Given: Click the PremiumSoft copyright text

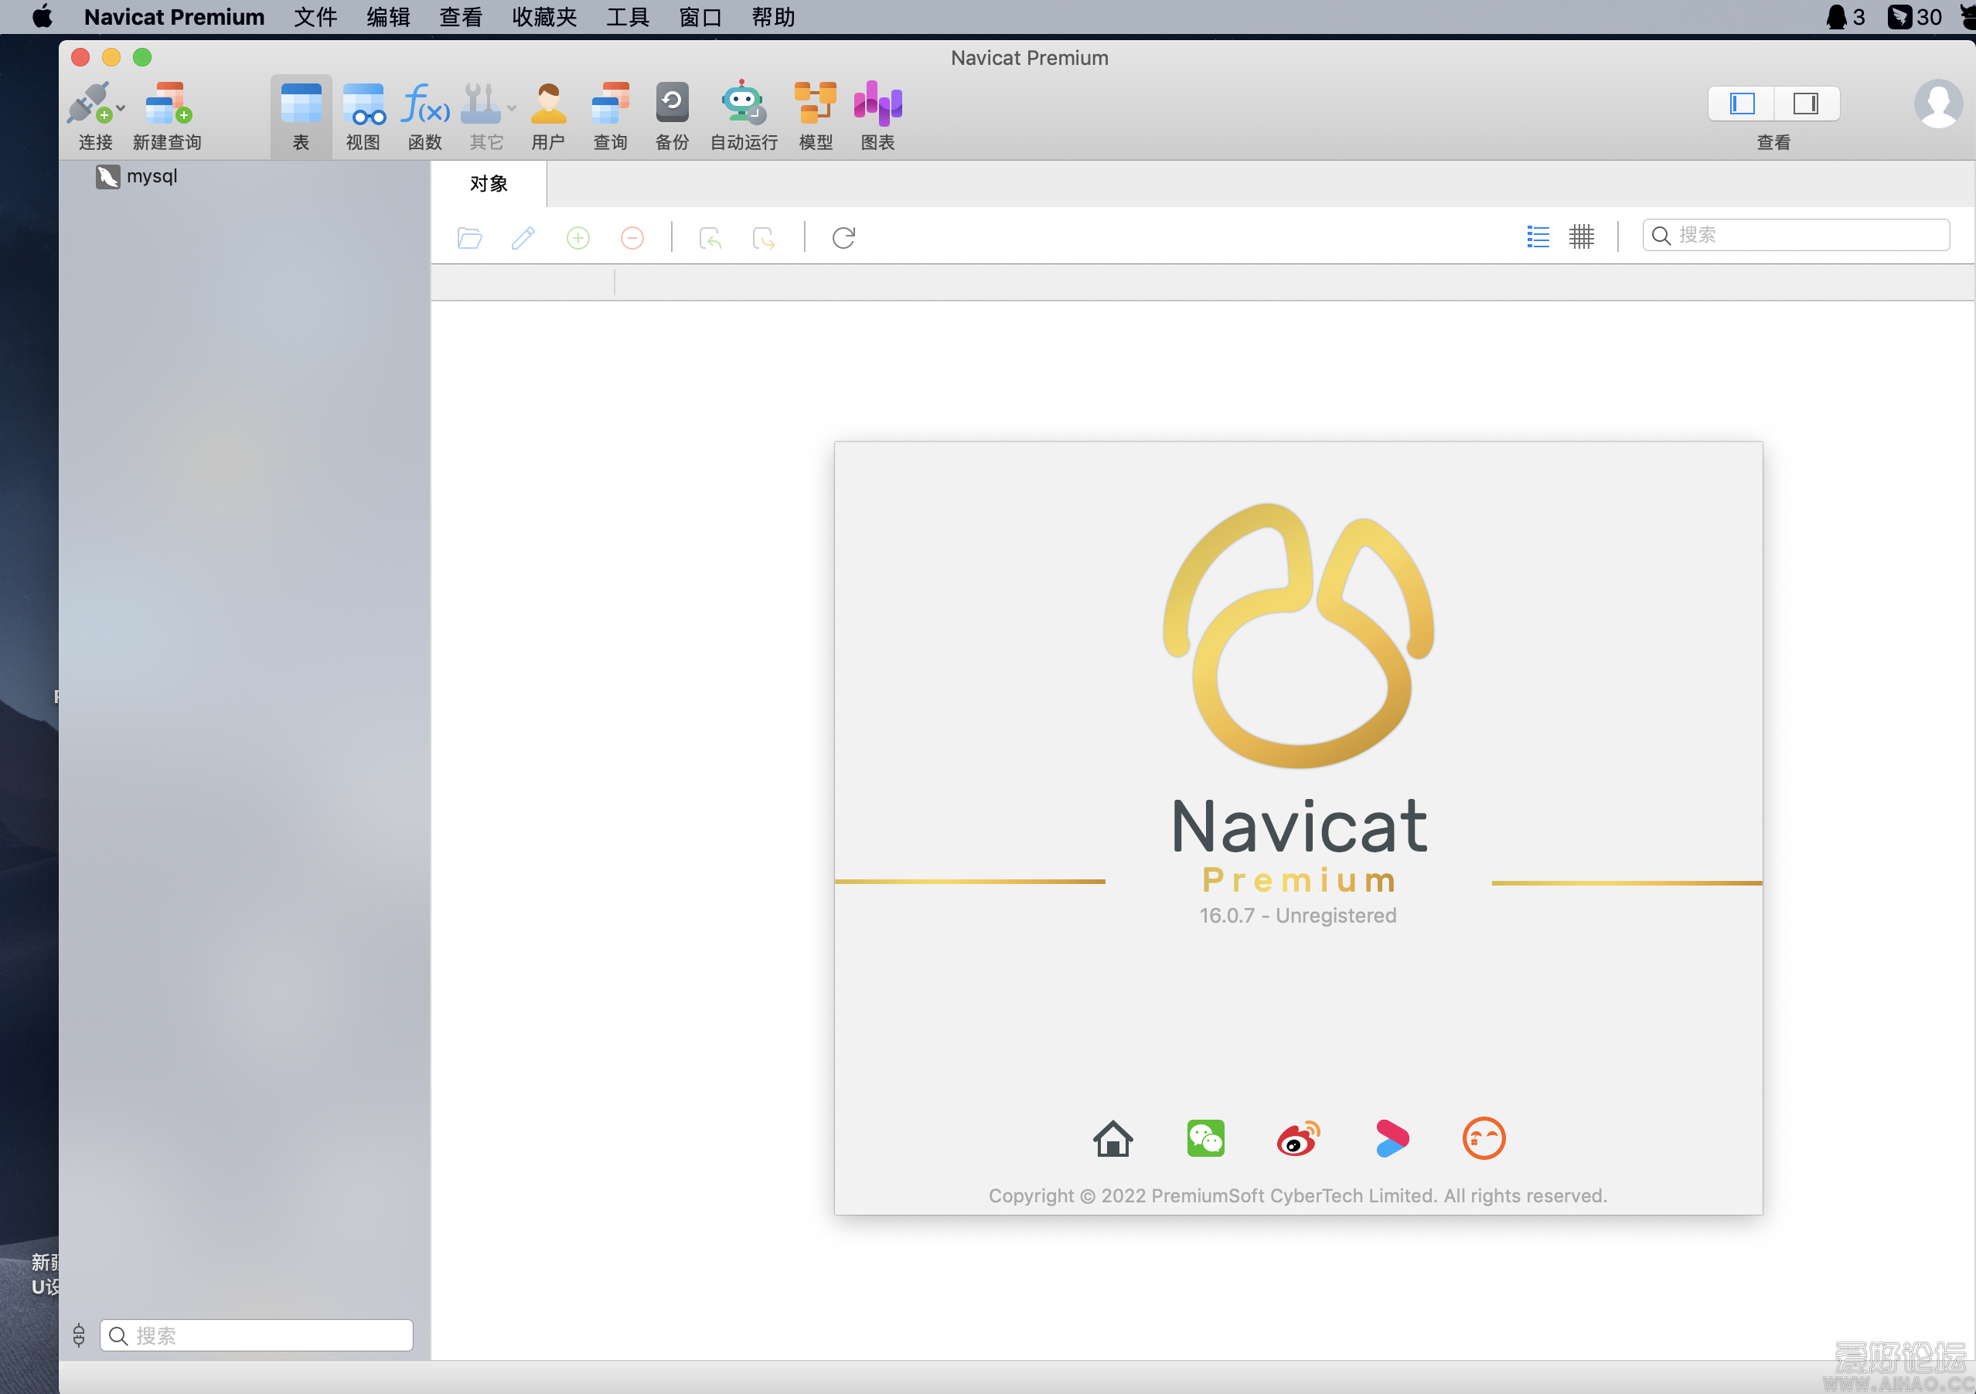Looking at the screenshot, I should click(x=1298, y=1195).
